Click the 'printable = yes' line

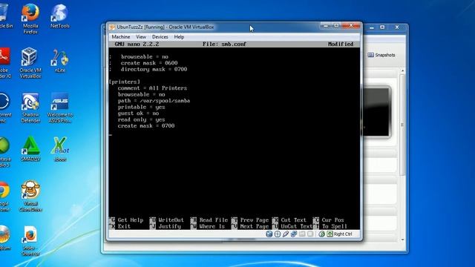tap(142, 107)
